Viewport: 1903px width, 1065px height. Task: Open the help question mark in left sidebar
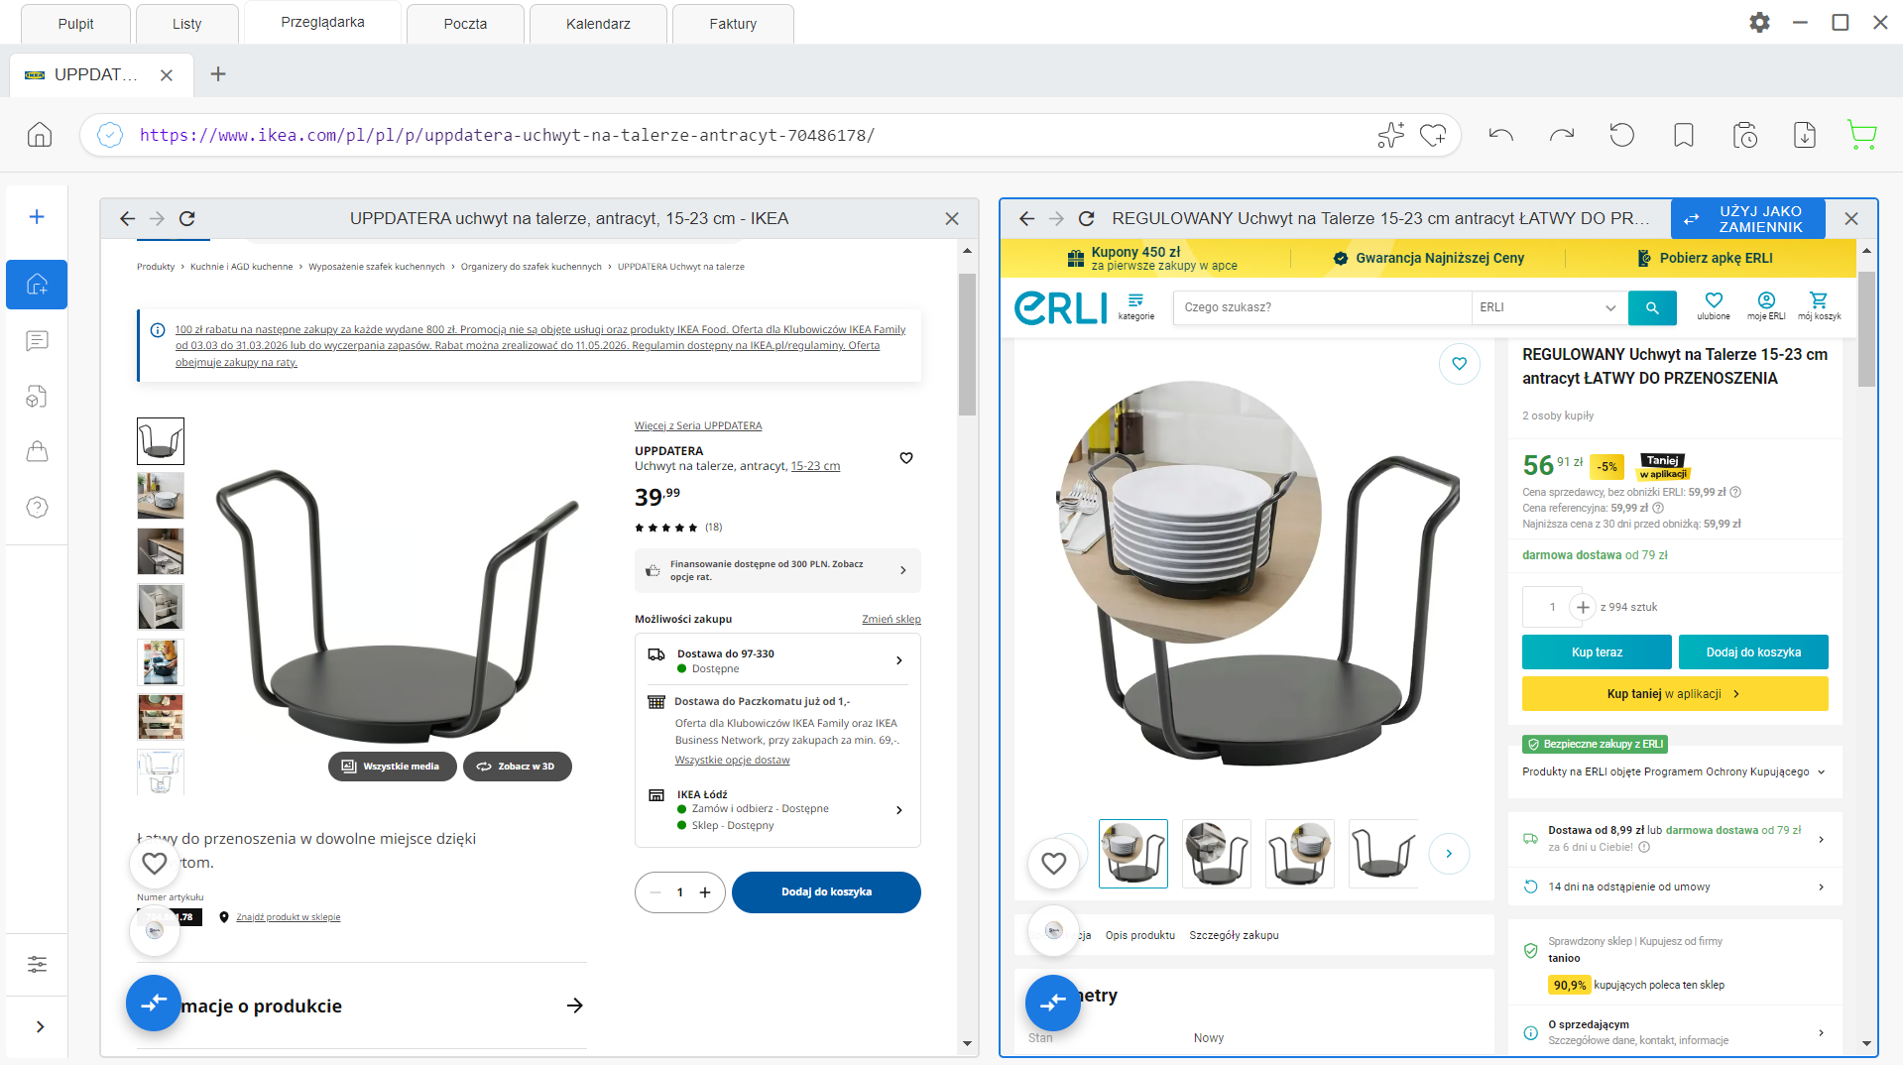point(37,508)
